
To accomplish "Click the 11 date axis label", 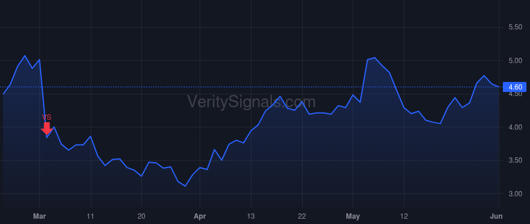I will (x=91, y=216).
